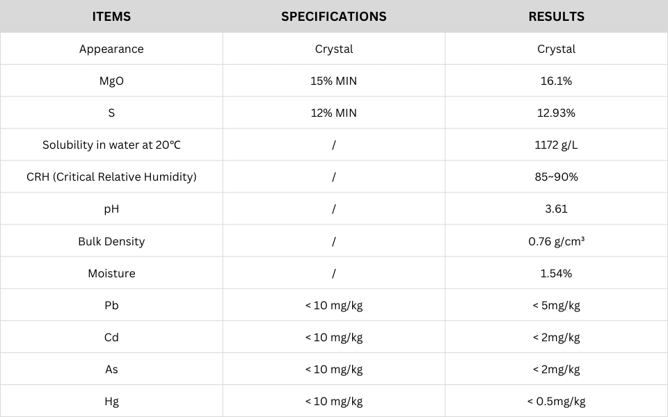Click the SPECIFICATIONS column header
Viewport: 668px width, 417px height.
click(334, 17)
